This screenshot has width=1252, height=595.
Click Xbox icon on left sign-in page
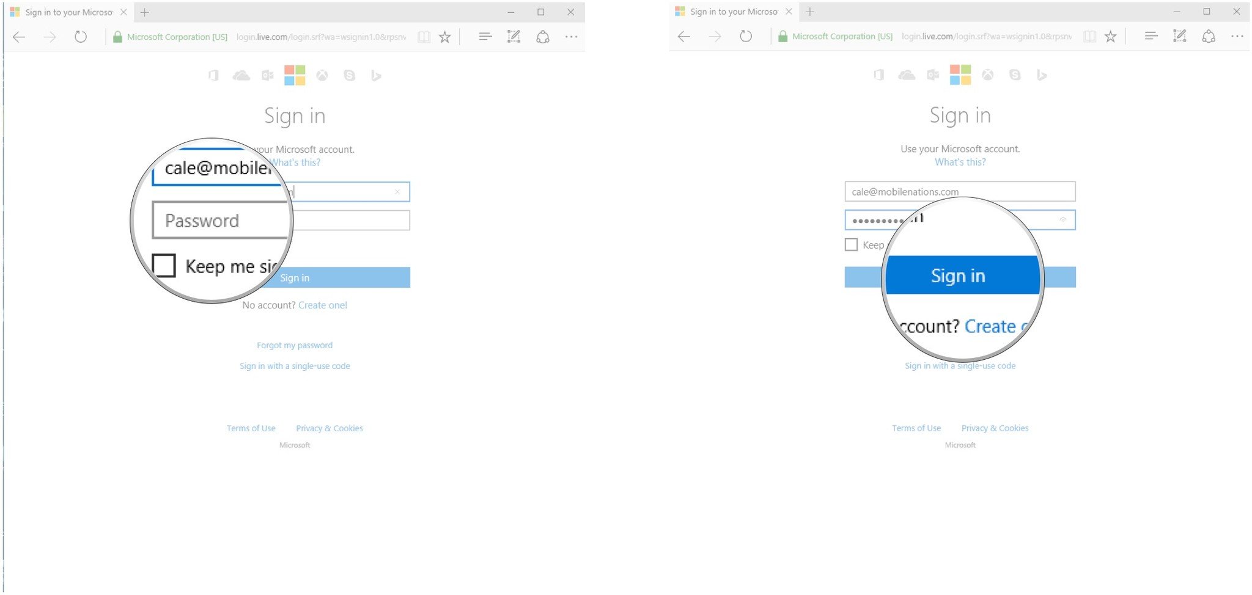[x=322, y=76]
